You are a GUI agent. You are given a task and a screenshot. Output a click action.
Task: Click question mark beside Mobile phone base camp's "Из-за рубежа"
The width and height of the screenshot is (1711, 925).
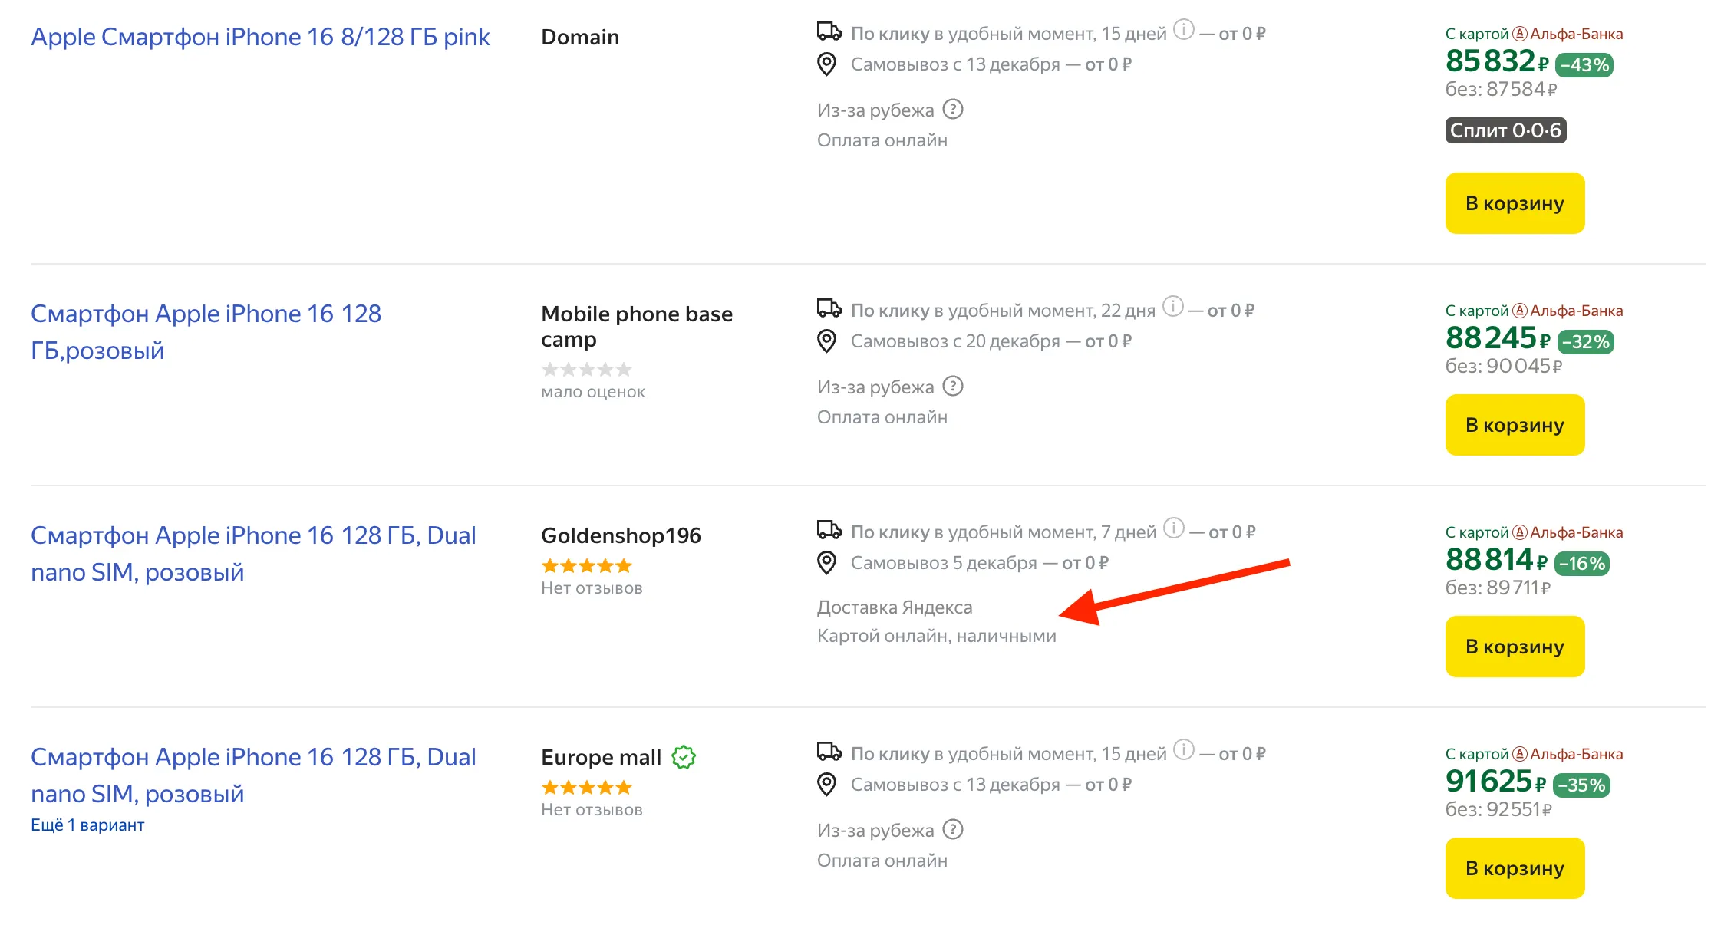point(952,387)
